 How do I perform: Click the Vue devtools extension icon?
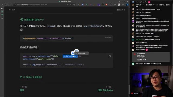(86, 5)
